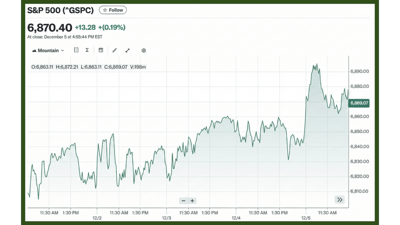Open the calendar date range picker
Screen dimensions: 400x225
point(101,50)
